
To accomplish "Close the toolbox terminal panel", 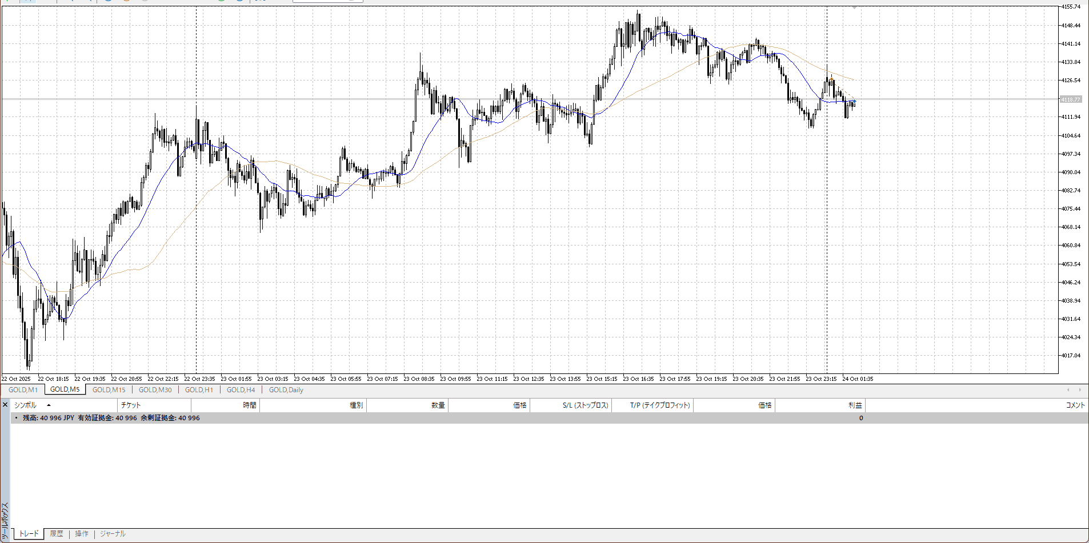I will coord(5,405).
